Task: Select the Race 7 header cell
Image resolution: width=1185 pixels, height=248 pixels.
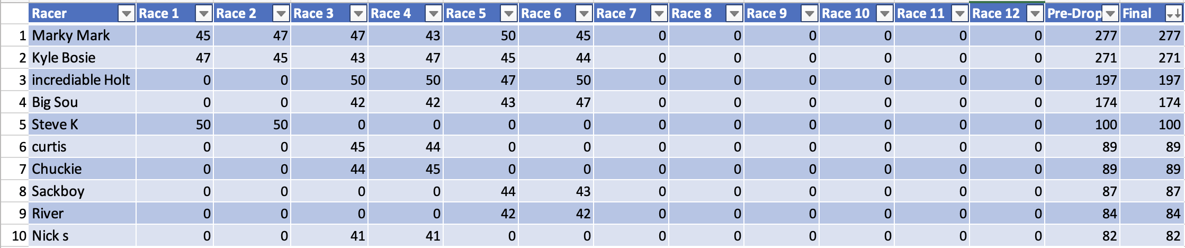Action: [x=622, y=14]
